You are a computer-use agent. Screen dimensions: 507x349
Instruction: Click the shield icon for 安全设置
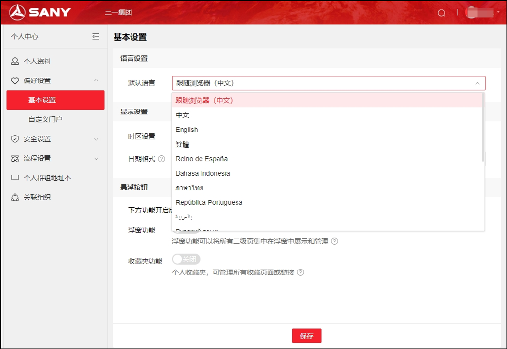click(x=15, y=139)
